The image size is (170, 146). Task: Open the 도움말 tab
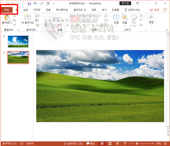click(x=115, y=10)
